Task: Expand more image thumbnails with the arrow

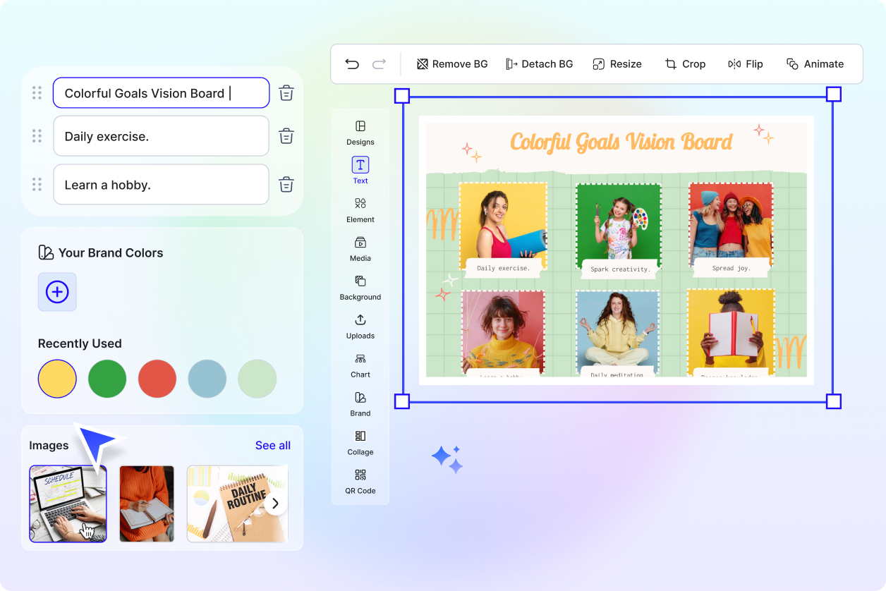Action: pyautogui.click(x=276, y=503)
